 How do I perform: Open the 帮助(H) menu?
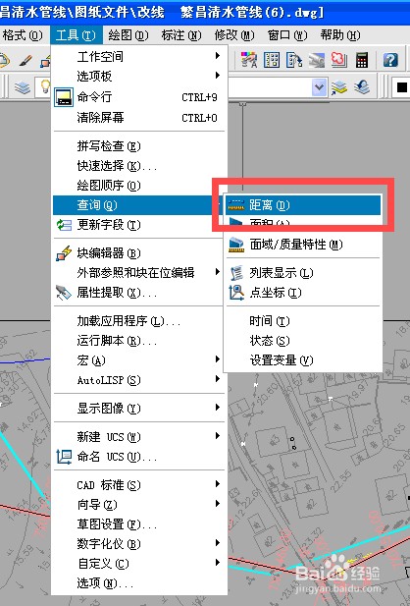pyautogui.click(x=340, y=35)
